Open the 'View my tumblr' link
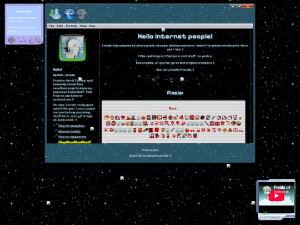Screen dimensions: 300x225 pyautogui.click(x=69, y=131)
